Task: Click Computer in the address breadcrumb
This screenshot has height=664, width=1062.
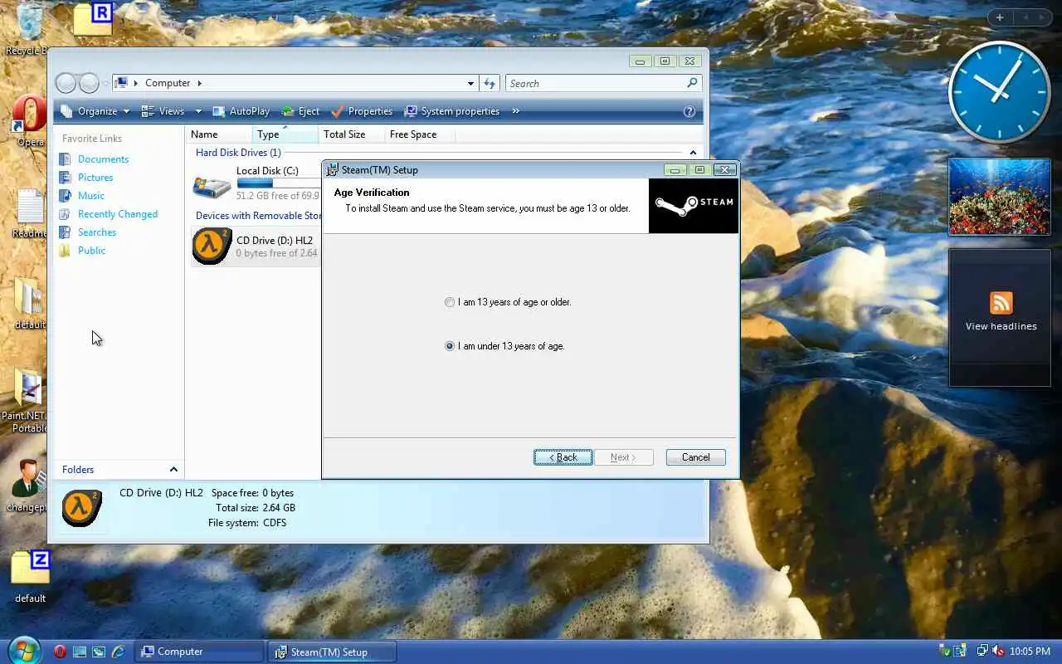Action: tap(168, 83)
